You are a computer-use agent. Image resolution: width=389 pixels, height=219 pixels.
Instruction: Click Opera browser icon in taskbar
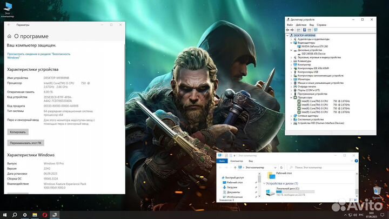[x=45, y=215]
